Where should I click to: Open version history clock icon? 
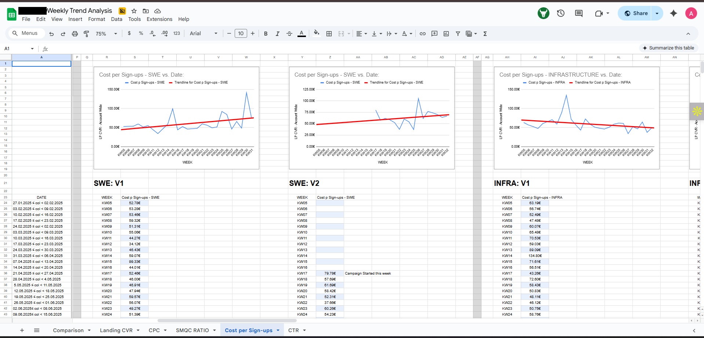[x=560, y=14]
